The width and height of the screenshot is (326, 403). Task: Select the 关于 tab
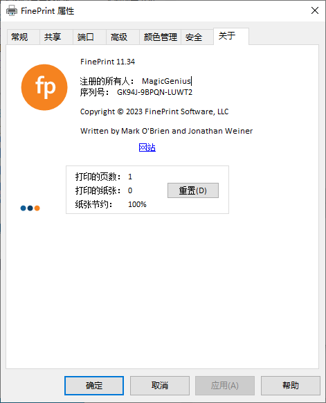(231, 36)
